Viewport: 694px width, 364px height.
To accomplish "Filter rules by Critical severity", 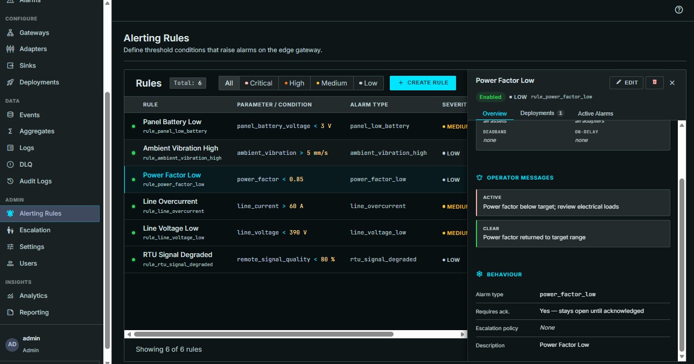I will (x=258, y=83).
